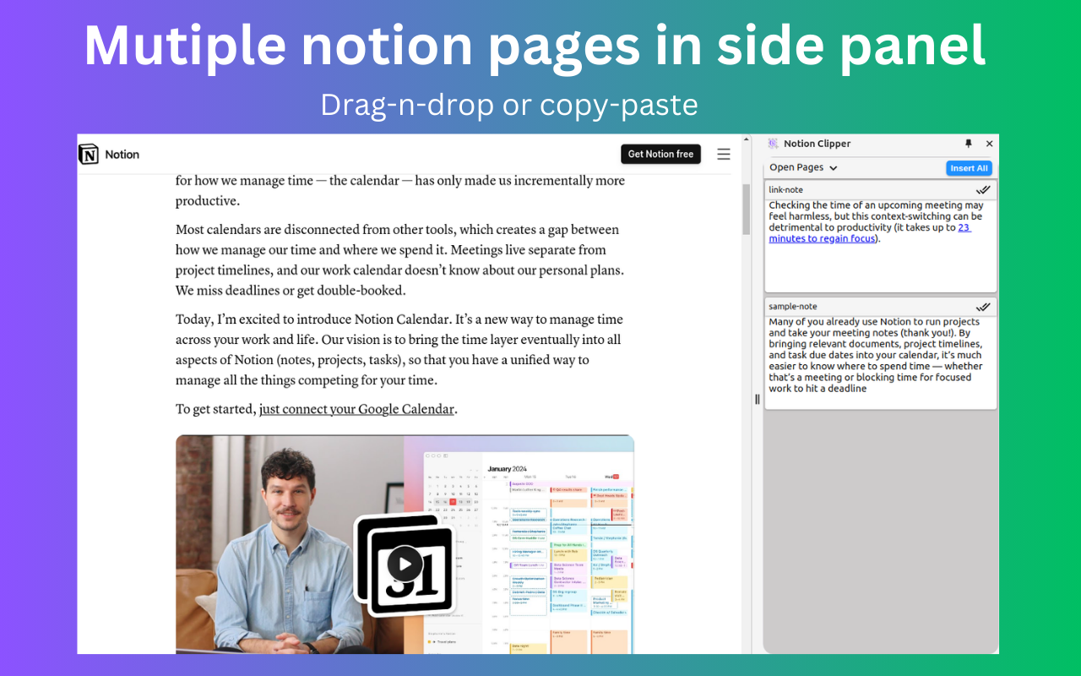Click the double-check icon on link-note
This screenshot has width=1081, height=676.
pyautogui.click(x=983, y=190)
